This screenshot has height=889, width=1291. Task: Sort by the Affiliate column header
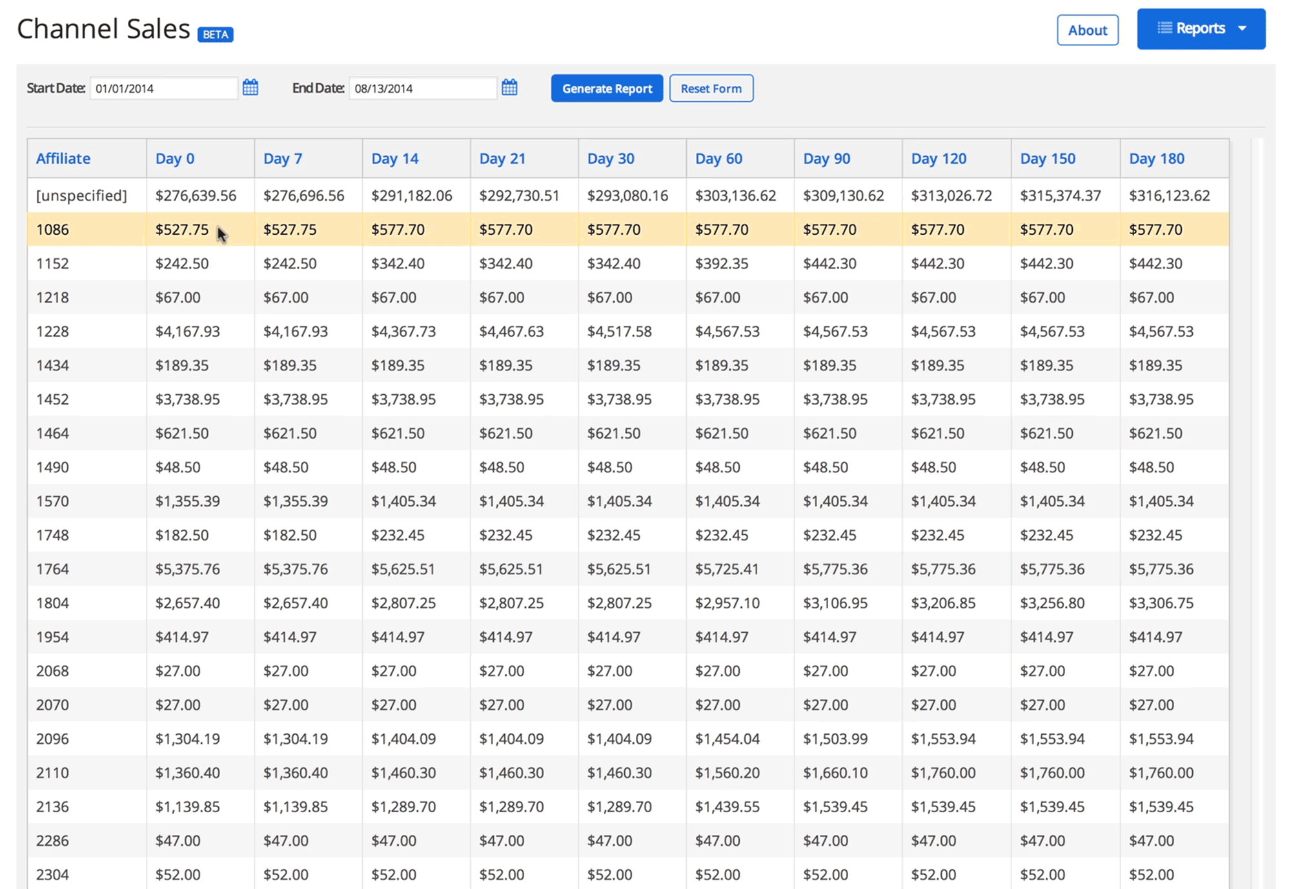(x=63, y=158)
